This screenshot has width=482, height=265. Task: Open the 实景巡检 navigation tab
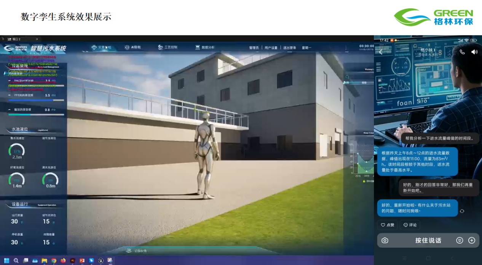coord(102,47)
